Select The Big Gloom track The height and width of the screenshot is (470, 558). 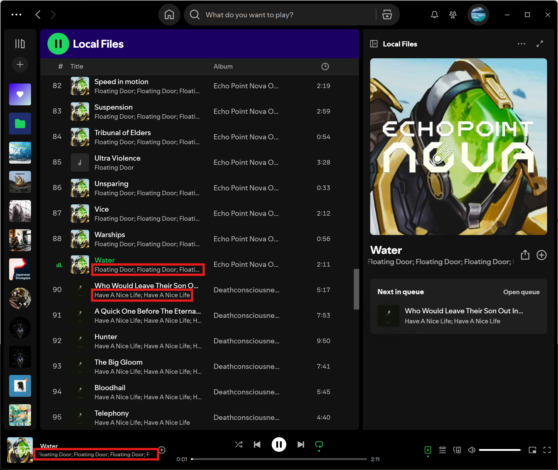199,366
